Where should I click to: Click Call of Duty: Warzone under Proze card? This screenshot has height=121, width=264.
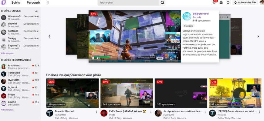tap(120, 118)
